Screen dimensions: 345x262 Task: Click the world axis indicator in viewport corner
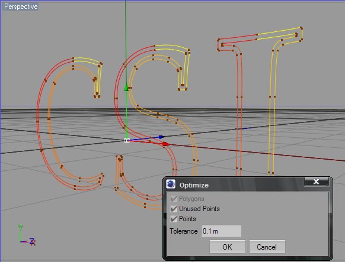coord(26,235)
